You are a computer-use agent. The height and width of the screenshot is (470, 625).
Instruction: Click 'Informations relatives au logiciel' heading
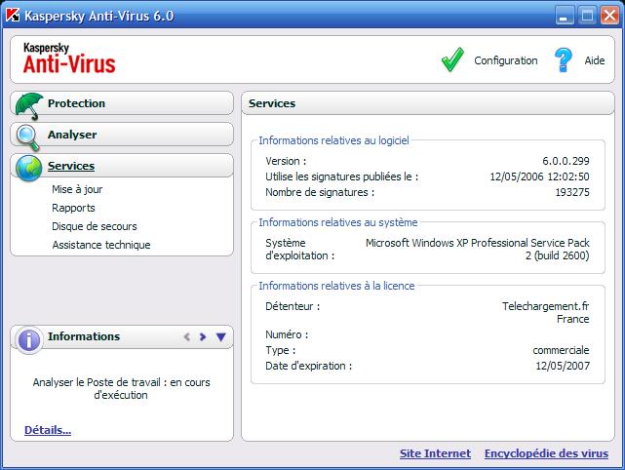[333, 140]
